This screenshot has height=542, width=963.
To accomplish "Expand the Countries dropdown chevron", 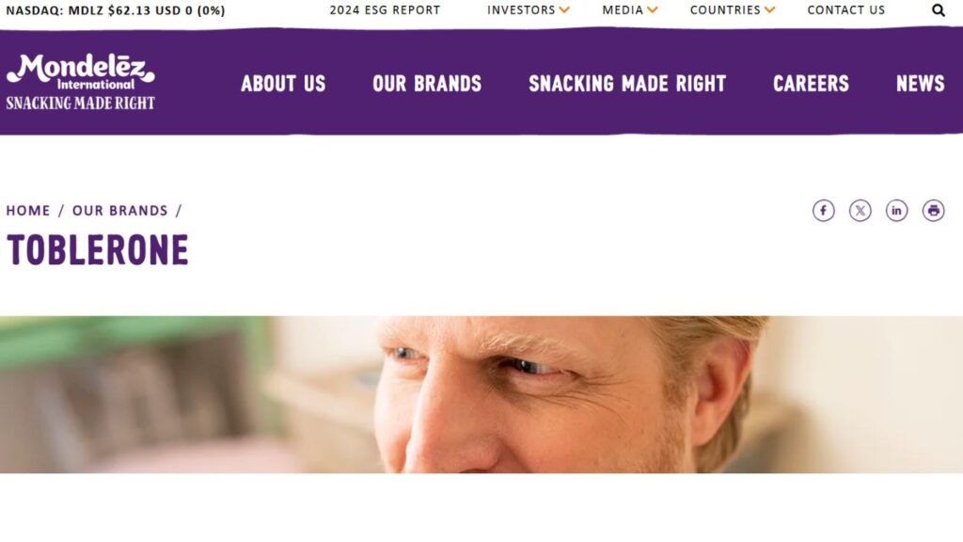I will pos(769,9).
